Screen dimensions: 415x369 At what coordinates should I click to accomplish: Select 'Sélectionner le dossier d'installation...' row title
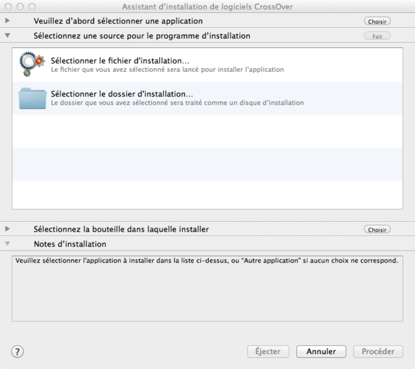tap(122, 93)
